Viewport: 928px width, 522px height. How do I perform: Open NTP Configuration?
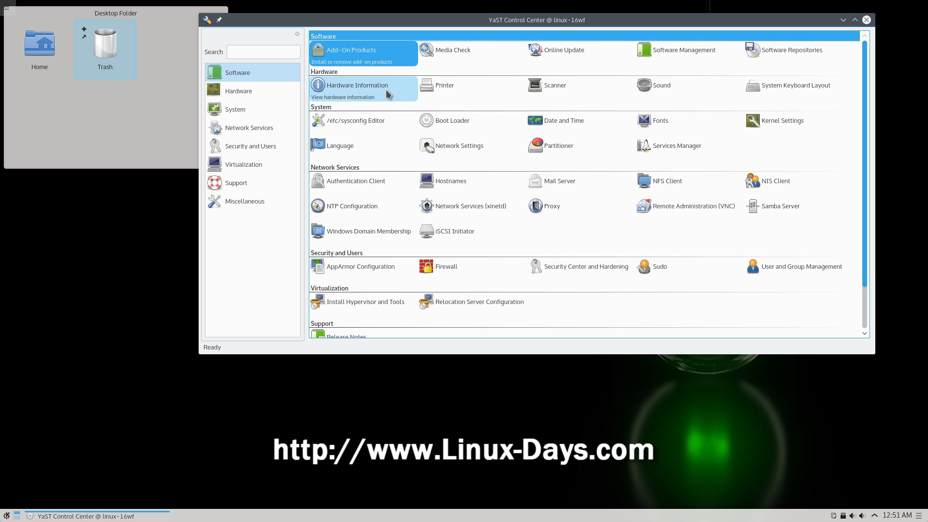[344, 206]
